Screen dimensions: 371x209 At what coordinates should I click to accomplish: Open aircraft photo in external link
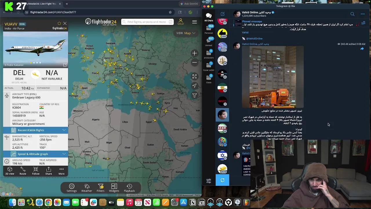click(x=65, y=65)
